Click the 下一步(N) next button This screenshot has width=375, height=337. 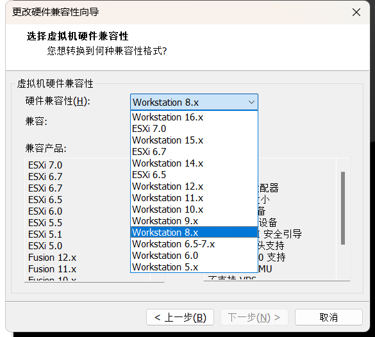pyautogui.click(x=254, y=317)
